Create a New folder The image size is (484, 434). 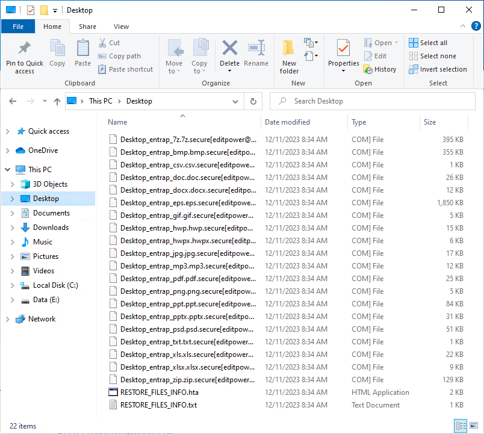coord(289,57)
